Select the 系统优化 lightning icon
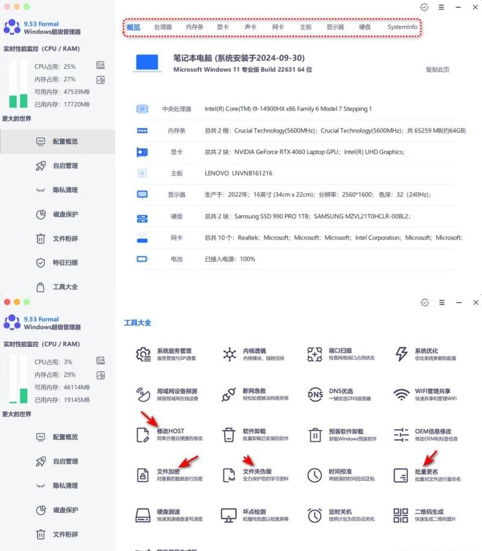Image resolution: width=482 pixels, height=551 pixels. [x=401, y=354]
